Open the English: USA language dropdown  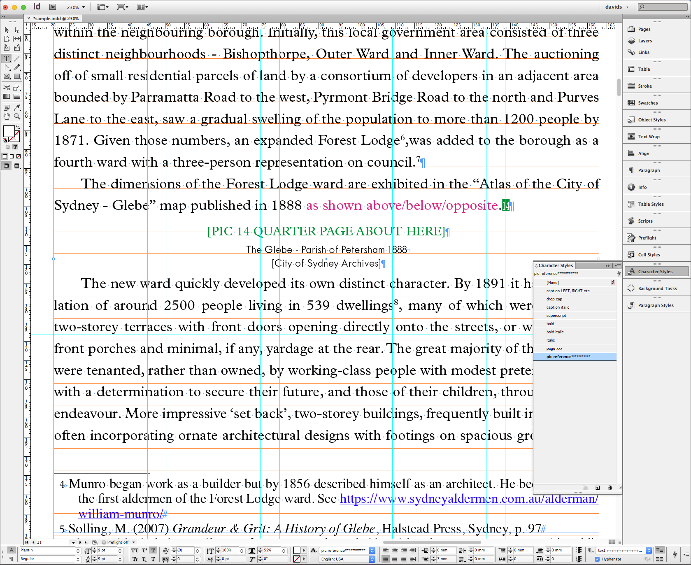(372, 559)
